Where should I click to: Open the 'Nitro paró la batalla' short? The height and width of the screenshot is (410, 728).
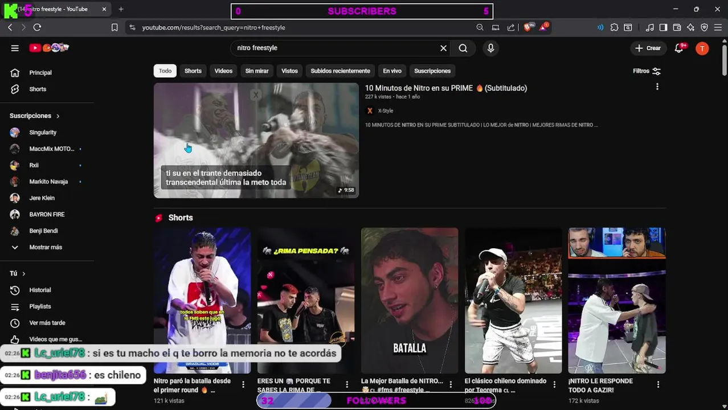[202, 301]
